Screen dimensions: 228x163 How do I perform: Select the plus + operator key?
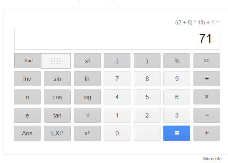[207, 133]
